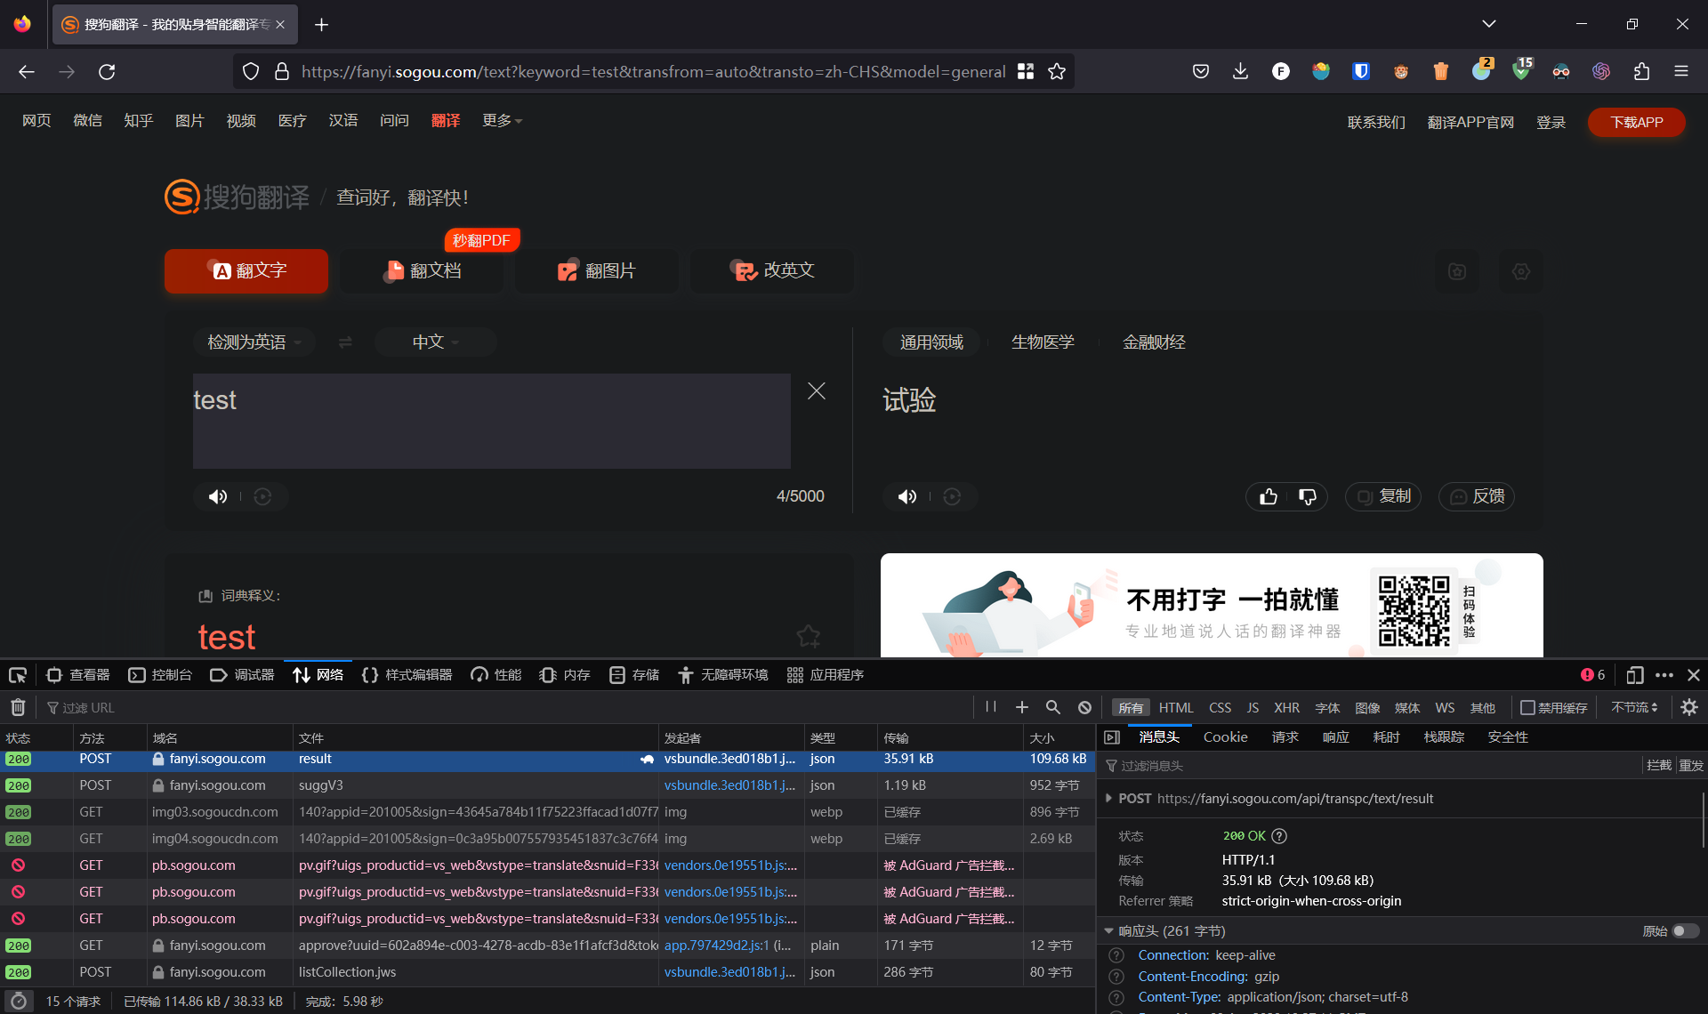Open the throttling 不节流 dropdown

point(1635,708)
